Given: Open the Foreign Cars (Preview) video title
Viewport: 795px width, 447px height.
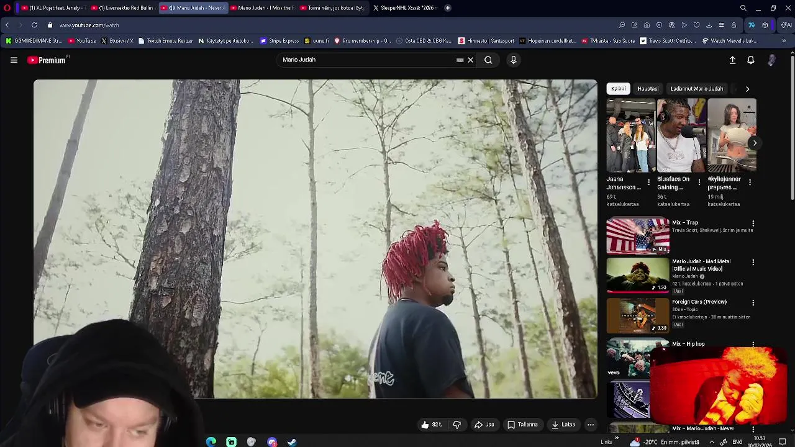Looking at the screenshot, I should pos(699,302).
